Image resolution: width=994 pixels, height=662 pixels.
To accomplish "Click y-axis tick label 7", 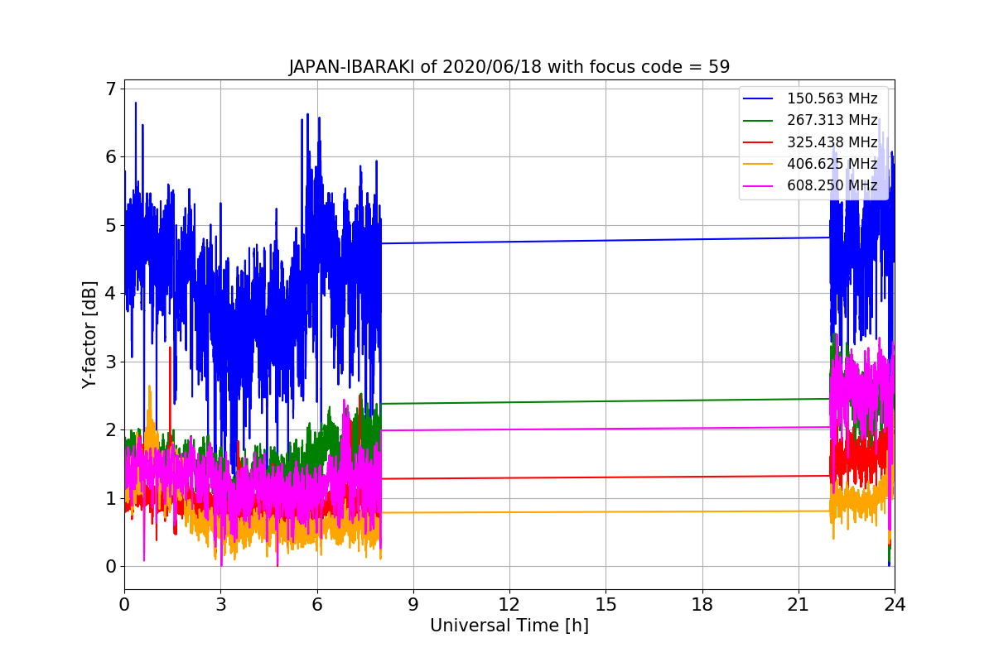I will (111, 89).
